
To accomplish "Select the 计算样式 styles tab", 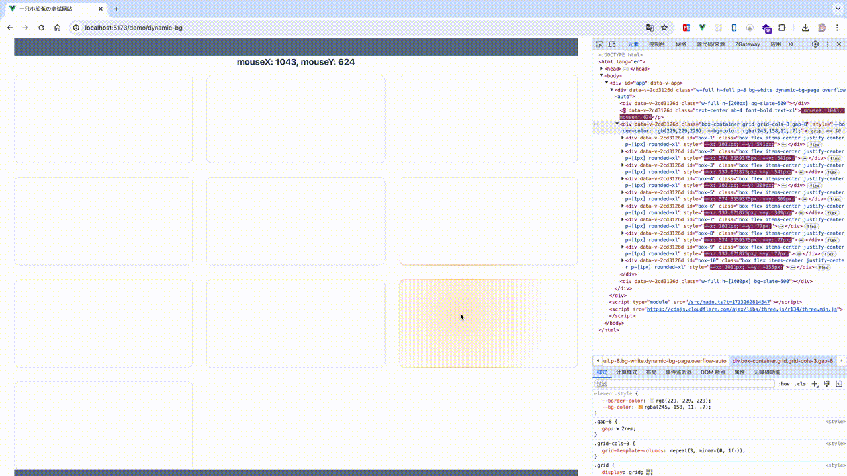I will coord(627,372).
